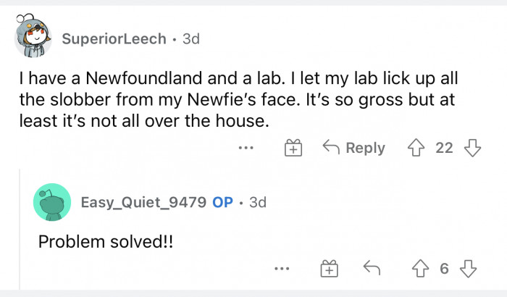Viewport: 507px width, 297px height.
Task: Click Reply under the Newfoundland comment
Action: 355,148
